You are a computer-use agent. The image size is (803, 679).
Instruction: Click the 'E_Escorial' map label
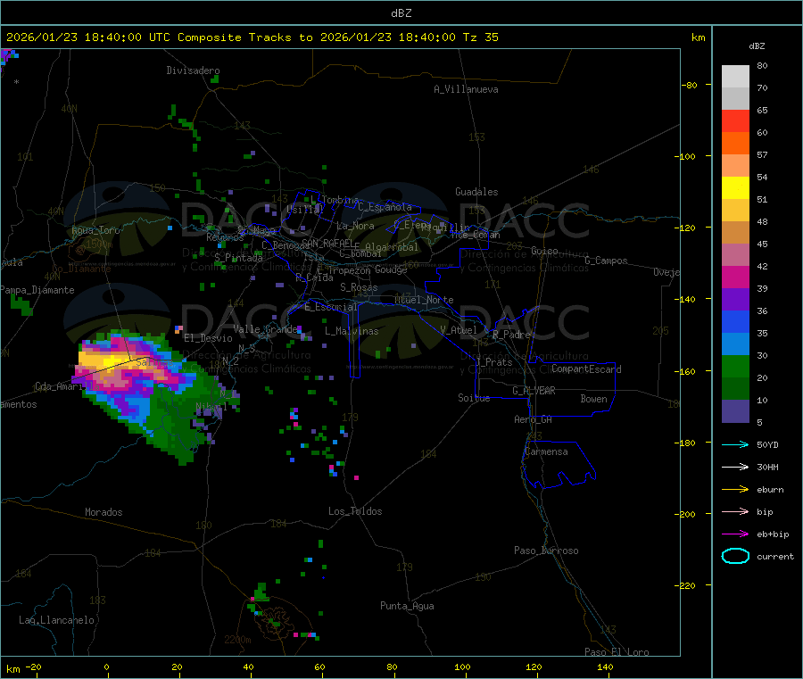point(330,307)
